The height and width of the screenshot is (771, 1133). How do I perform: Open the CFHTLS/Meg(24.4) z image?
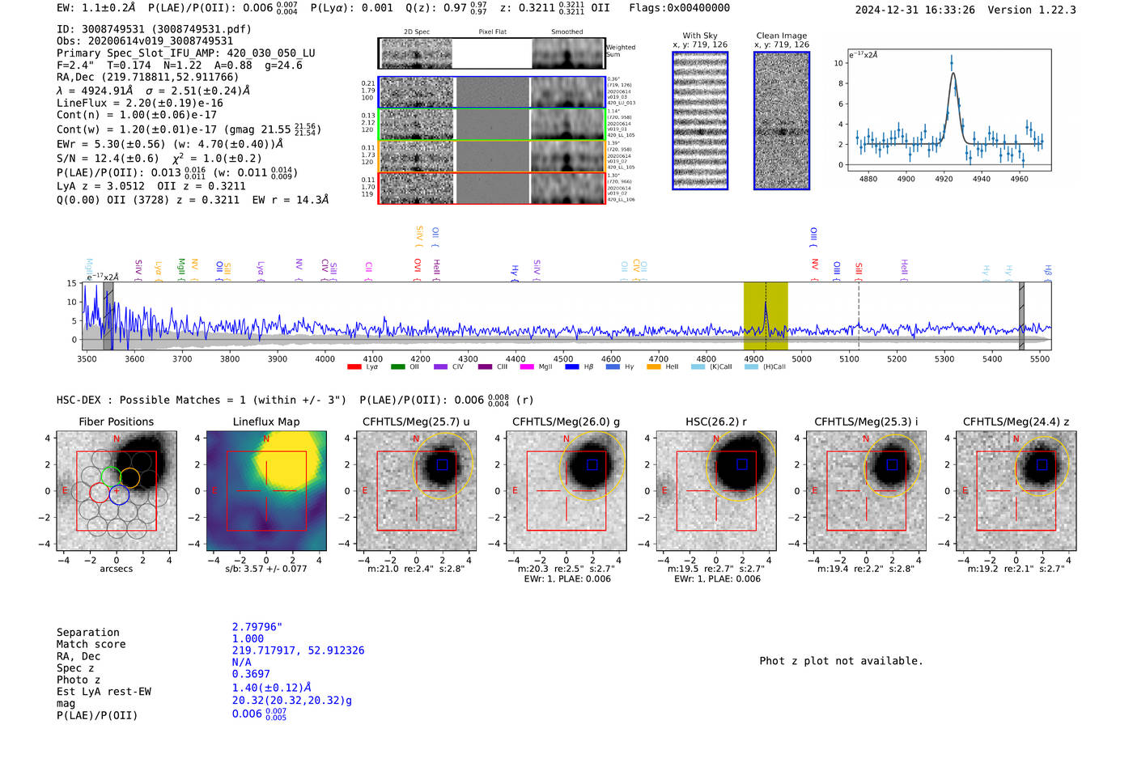[1016, 491]
